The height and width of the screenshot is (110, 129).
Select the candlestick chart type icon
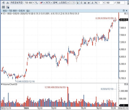point(42,3)
